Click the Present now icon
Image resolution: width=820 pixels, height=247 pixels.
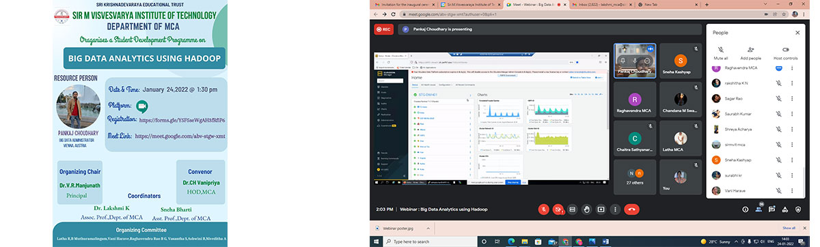pos(601,209)
